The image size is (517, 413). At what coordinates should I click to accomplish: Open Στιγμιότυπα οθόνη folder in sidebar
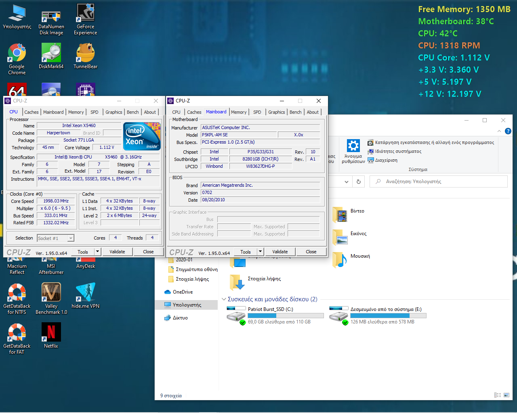click(192, 269)
